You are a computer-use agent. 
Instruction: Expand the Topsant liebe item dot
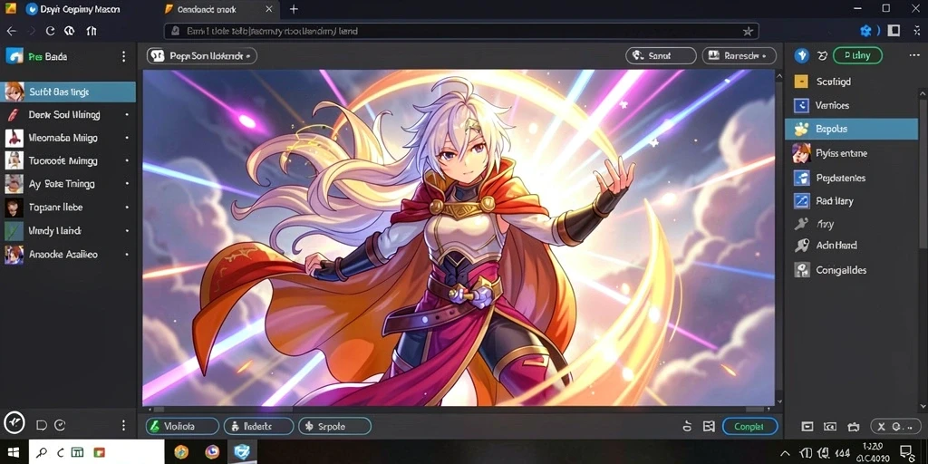click(x=127, y=208)
